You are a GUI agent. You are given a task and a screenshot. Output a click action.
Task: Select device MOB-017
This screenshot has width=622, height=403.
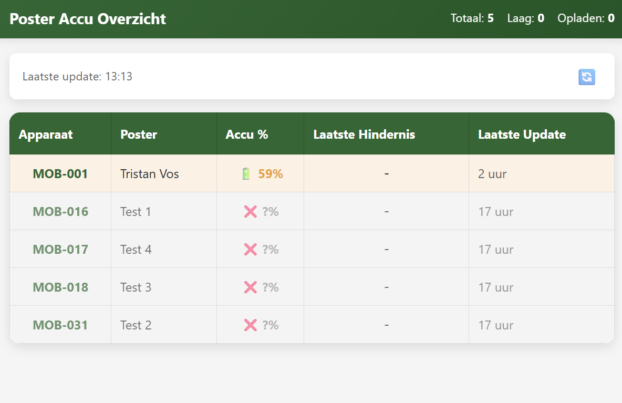60,250
